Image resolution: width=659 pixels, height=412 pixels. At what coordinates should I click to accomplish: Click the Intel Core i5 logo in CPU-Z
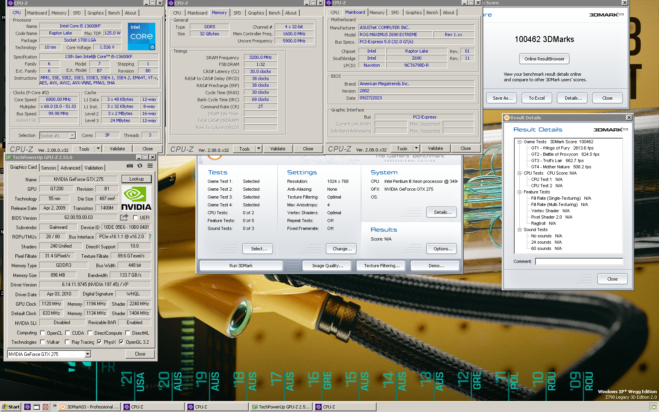[142, 36]
